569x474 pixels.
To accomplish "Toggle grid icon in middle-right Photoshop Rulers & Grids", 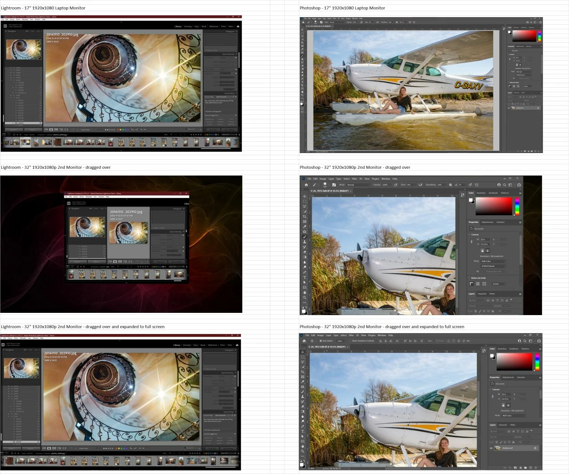I will [x=478, y=284].
